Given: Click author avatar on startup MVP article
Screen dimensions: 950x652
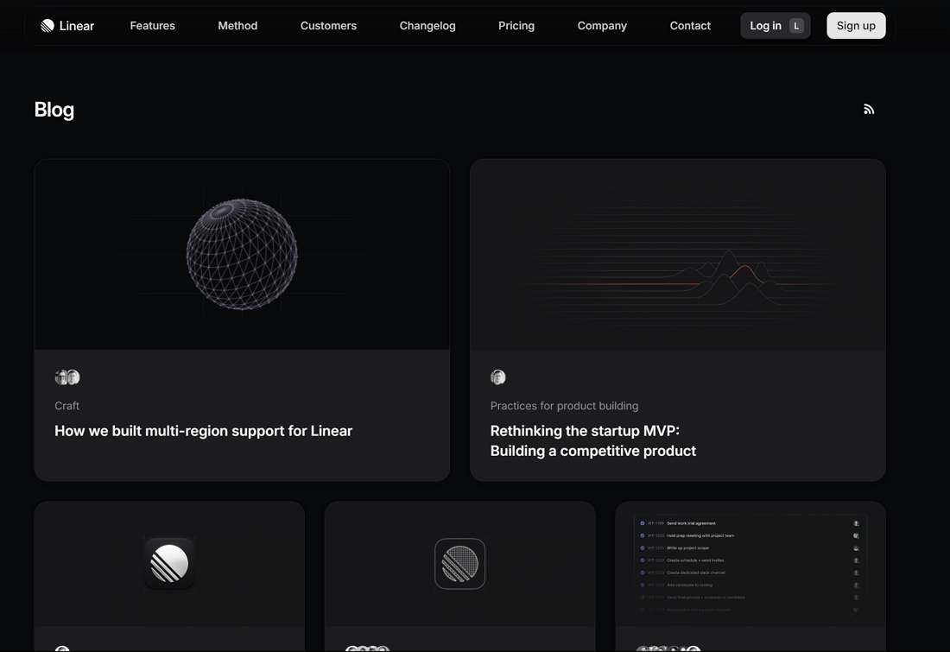Looking at the screenshot, I should [x=498, y=377].
